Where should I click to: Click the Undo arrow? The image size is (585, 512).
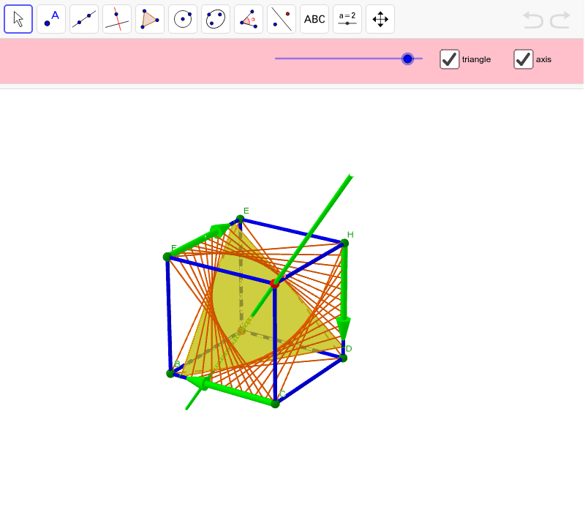click(x=532, y=20)
